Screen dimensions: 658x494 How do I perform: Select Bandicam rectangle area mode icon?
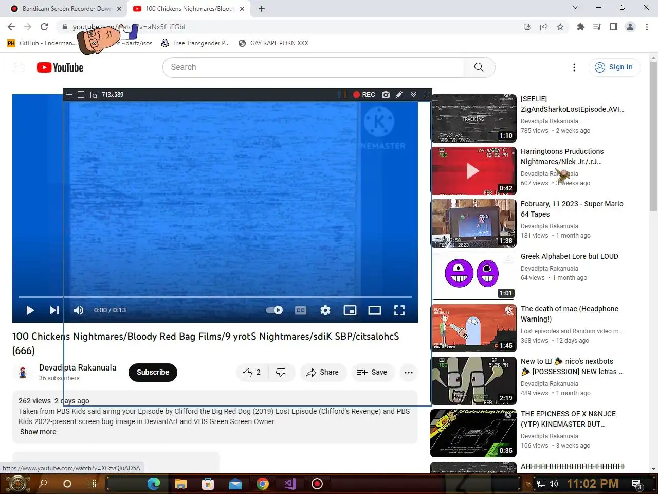pyautogui.click(x=81, y=95)
